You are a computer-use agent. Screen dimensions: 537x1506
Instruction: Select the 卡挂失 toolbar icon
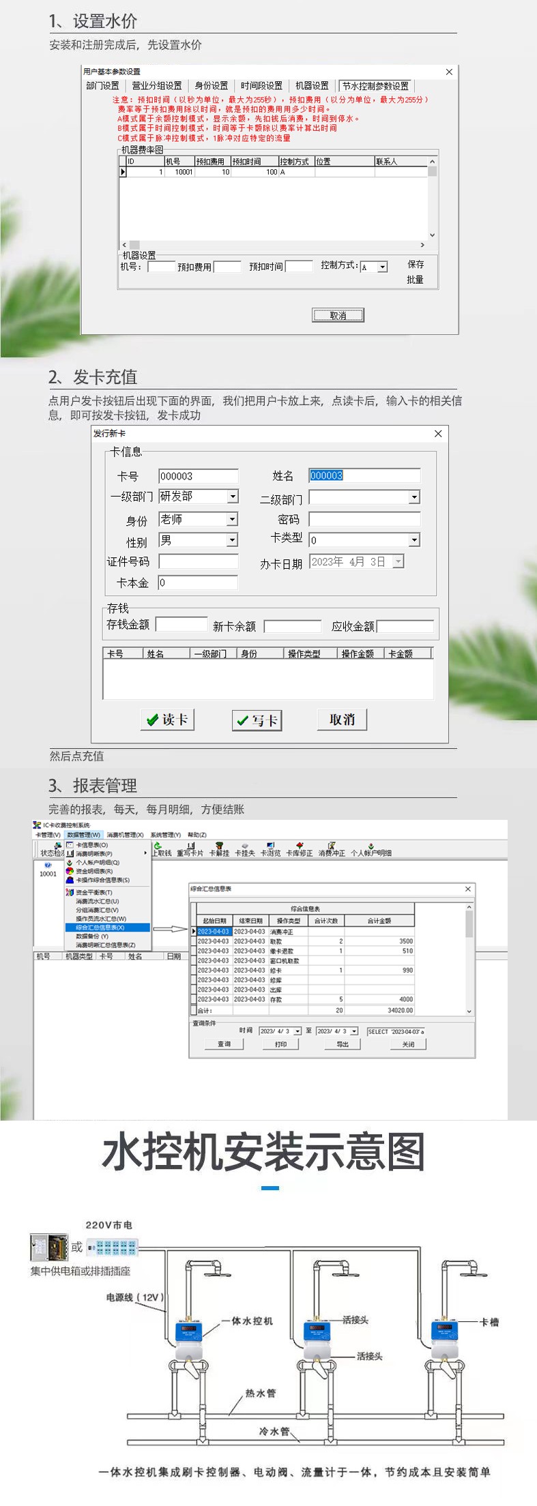pos(244,849)
